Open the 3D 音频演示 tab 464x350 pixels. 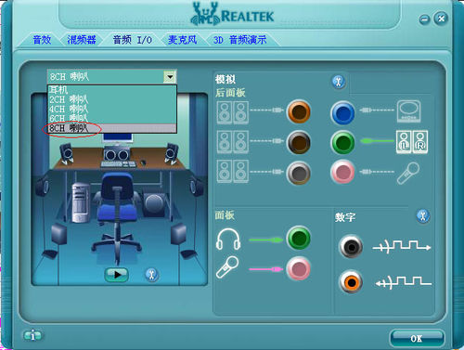239,40
